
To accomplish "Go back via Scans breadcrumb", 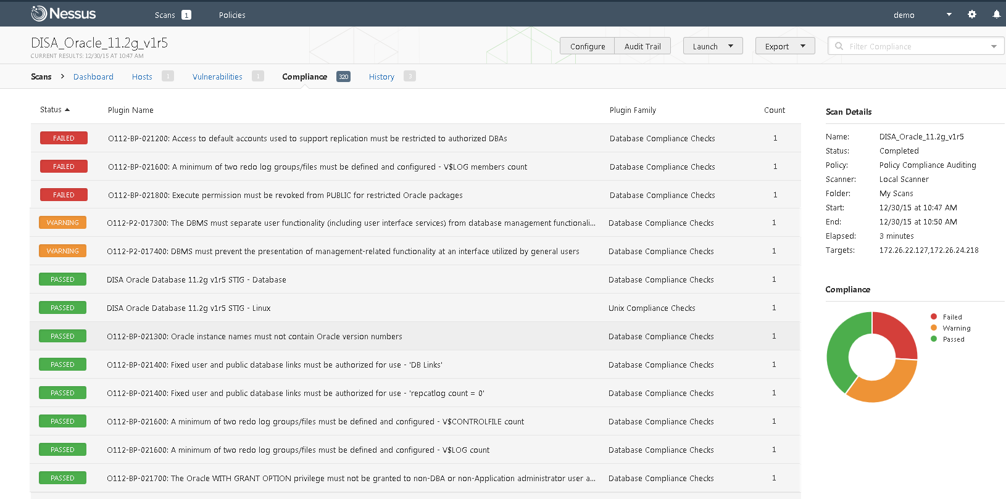I will pyautogui.click(x=41, y=76).
